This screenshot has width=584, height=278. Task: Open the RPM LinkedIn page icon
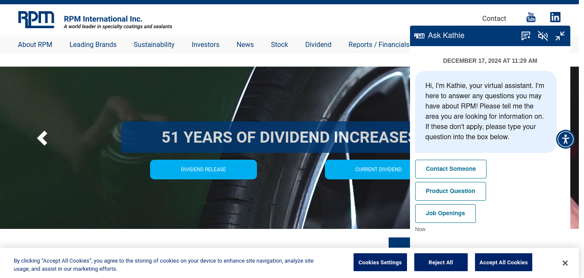555,18
